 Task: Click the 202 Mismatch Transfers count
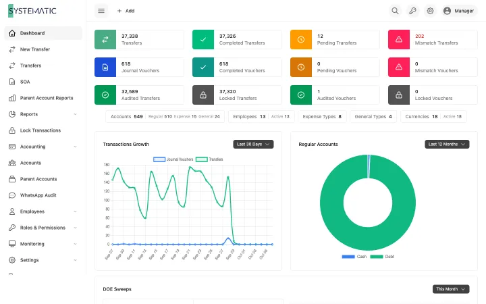tap(419, 36)
